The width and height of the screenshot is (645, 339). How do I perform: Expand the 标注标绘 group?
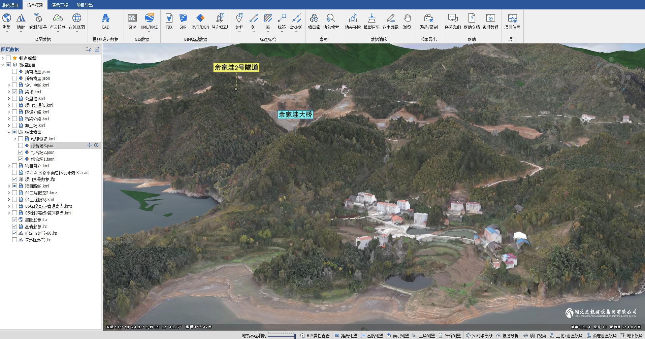tap(3, 58)
